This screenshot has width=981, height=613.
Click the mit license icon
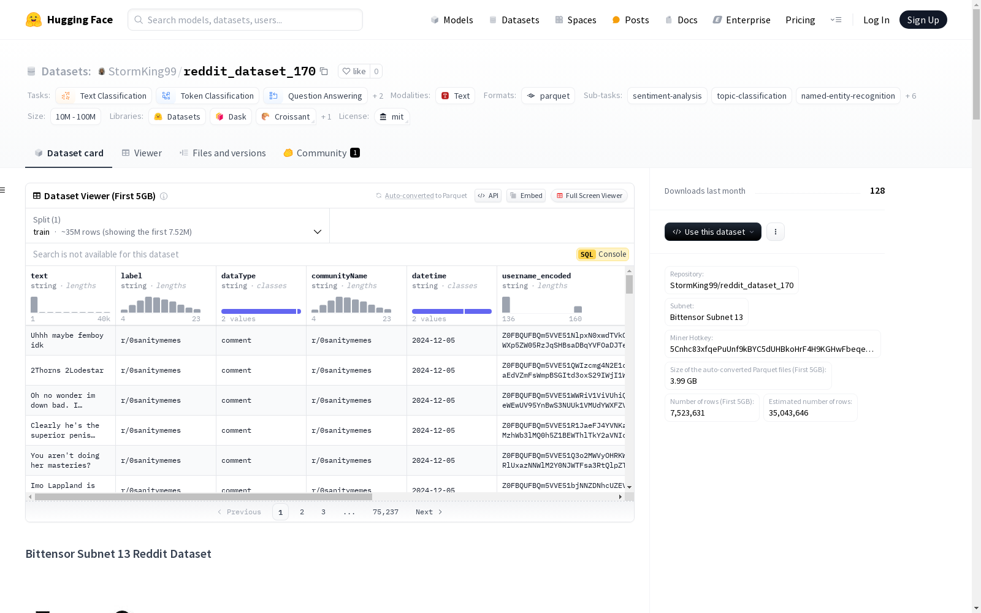click(x=383, y=117)
